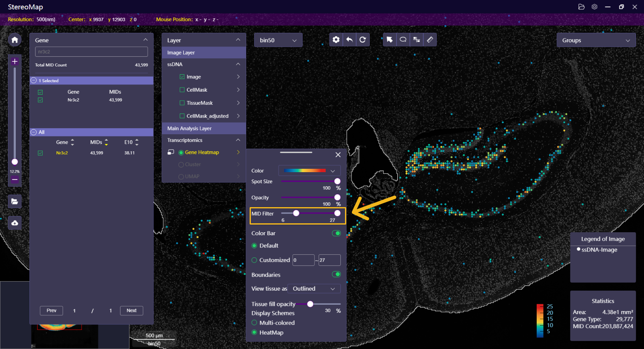Click the undo arrow in toolbar
This screenshot has width=644, height=349.
(x=349, y=40)
